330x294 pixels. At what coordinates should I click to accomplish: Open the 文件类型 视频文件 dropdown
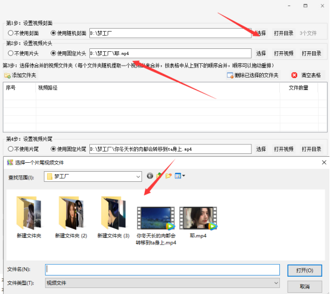[x=163, y=283]
